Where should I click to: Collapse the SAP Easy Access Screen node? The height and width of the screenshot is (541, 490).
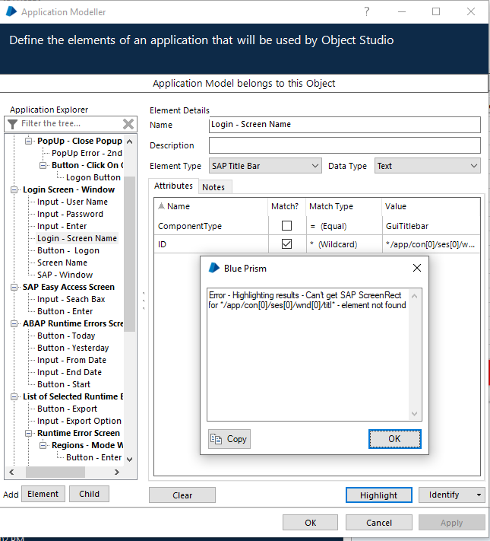[x=14, y=287]
